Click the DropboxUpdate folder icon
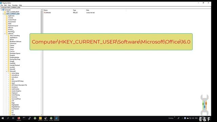 [8, 57]
